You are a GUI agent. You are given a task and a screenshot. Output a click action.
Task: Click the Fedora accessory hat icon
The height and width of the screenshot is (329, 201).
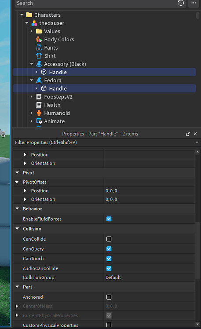click(x=39, y=80)
